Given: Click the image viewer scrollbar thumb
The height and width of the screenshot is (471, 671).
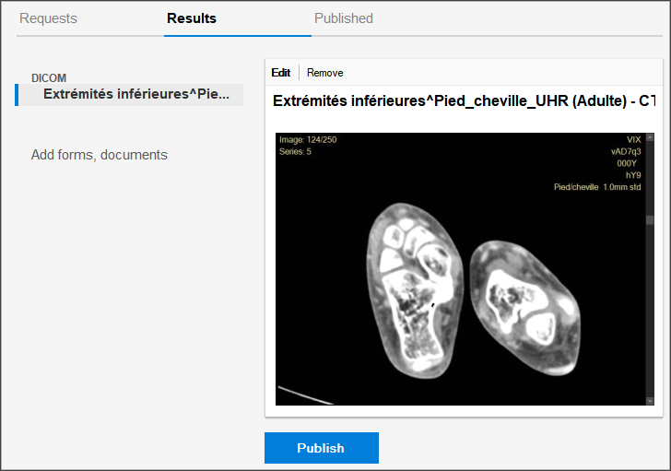Looking at the screenshot, I should click(x=649, y=220).
